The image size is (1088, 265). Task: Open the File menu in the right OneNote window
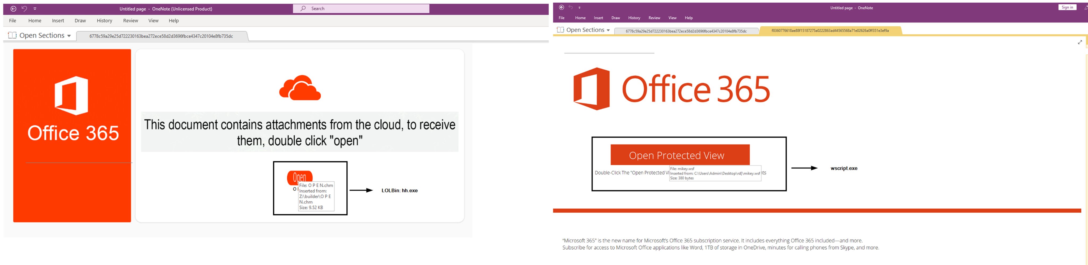(x=561, y=18)
